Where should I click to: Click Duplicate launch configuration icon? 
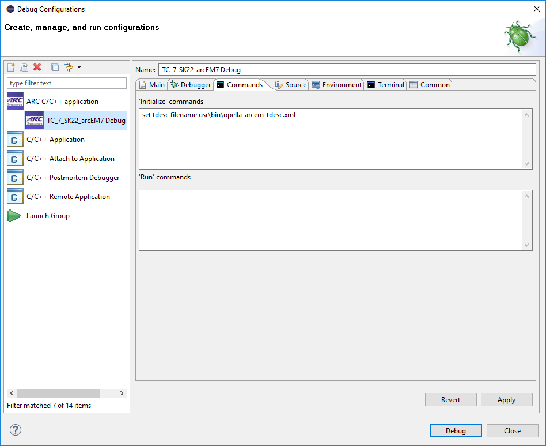[x=24, y=67]
